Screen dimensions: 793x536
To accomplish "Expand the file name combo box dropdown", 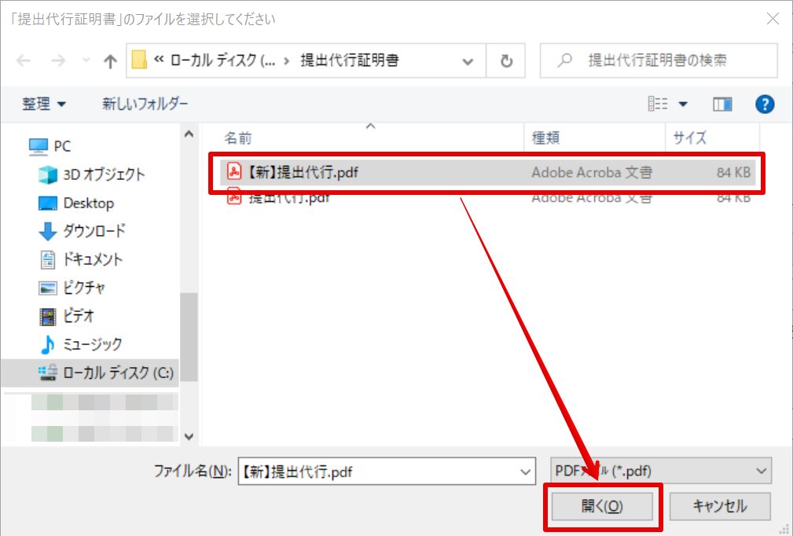I will click(526, 472).
